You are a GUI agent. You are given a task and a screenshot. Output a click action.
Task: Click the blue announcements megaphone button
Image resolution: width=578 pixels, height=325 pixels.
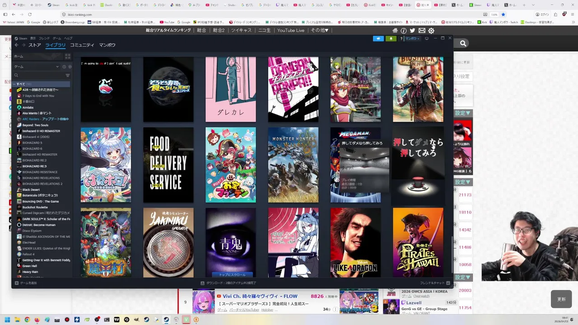tap(378, 38)
